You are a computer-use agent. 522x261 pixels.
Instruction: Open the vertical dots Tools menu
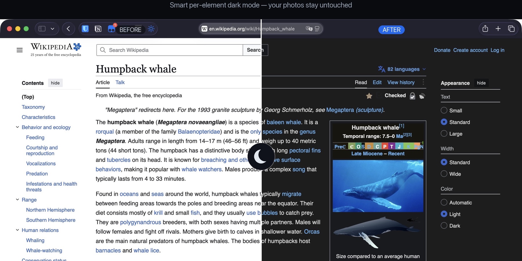[x=423, y=82]
